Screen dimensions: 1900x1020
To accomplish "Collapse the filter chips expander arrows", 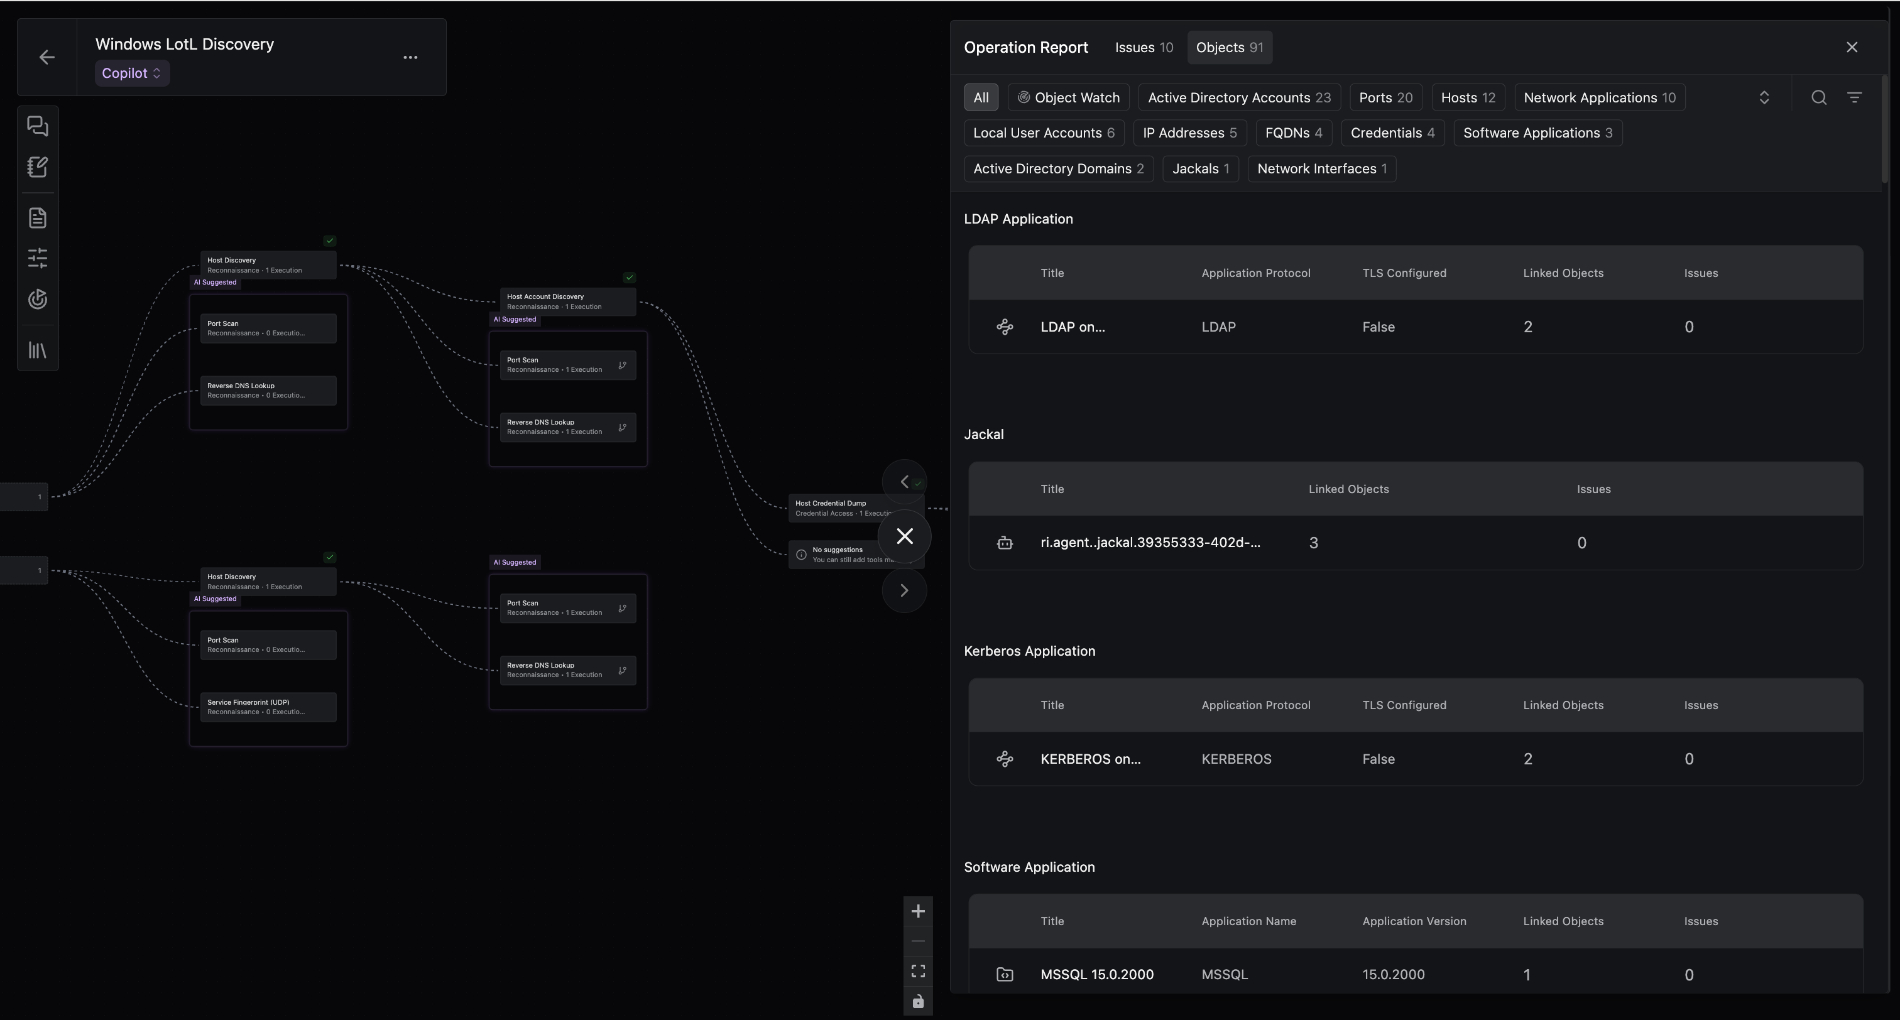I will click(1764, 97).
